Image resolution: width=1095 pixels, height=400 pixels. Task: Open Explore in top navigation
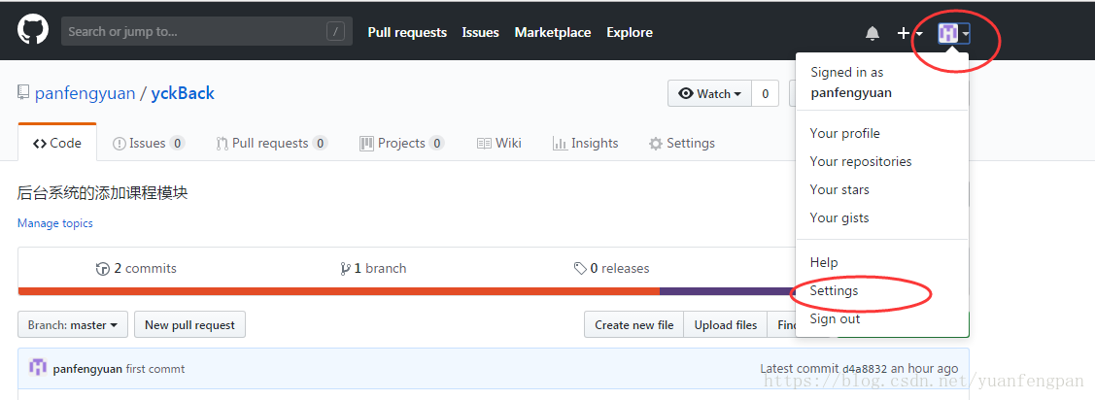[630, 32]
